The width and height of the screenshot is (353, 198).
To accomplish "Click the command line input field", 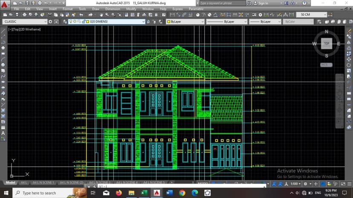I will 182,187.
